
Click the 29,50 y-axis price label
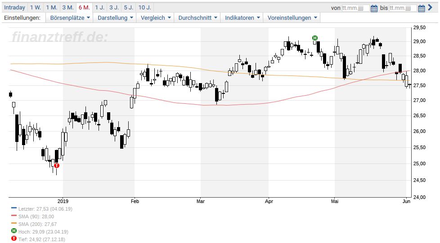[419, 27]
